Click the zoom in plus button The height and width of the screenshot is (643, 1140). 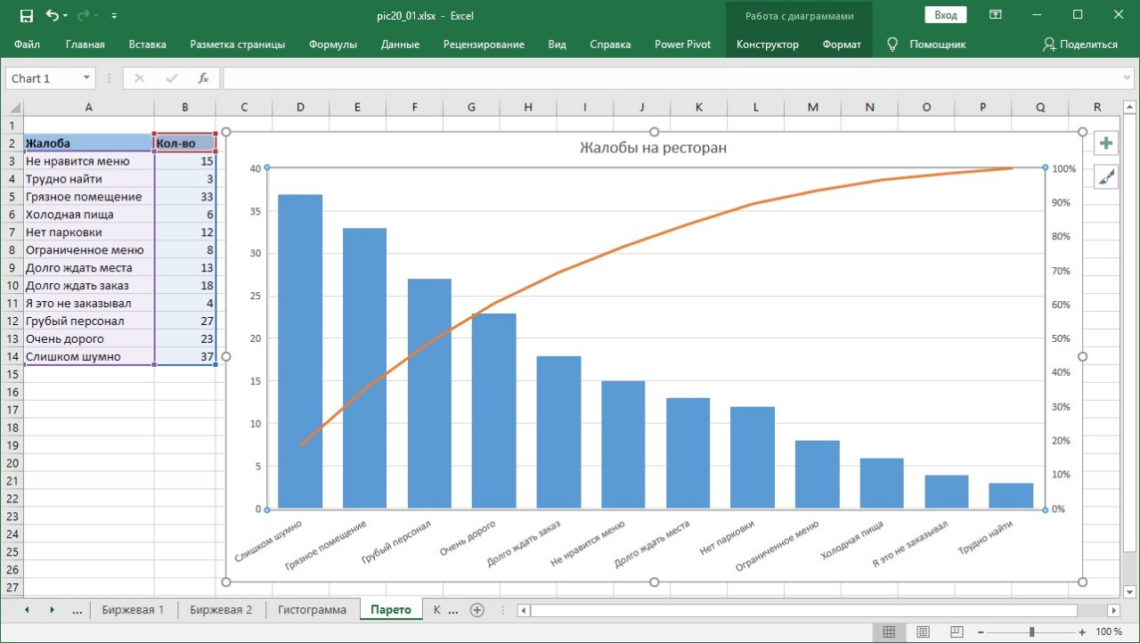1080,631
